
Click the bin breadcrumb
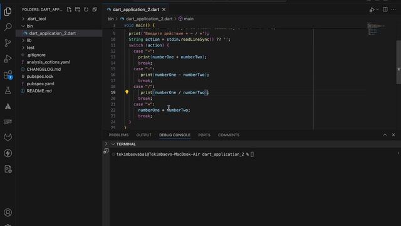pyautogui.click(x=110, y=19)
